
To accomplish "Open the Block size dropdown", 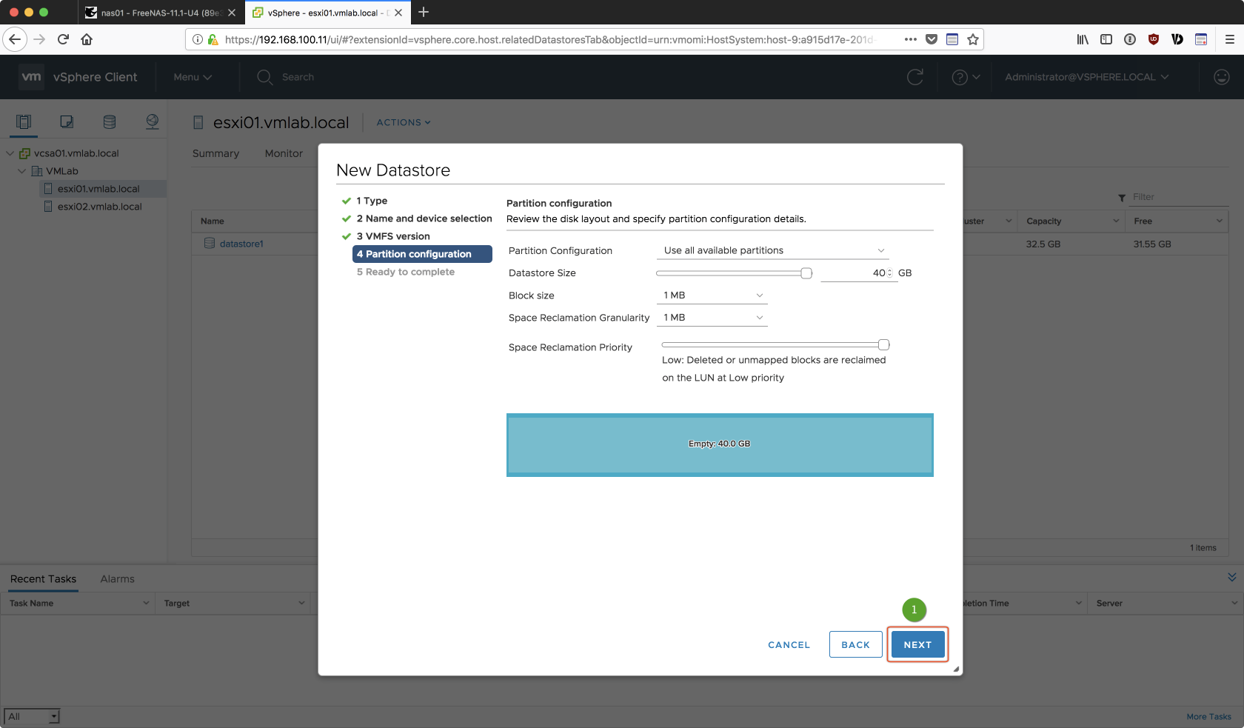I will (712, 295).
